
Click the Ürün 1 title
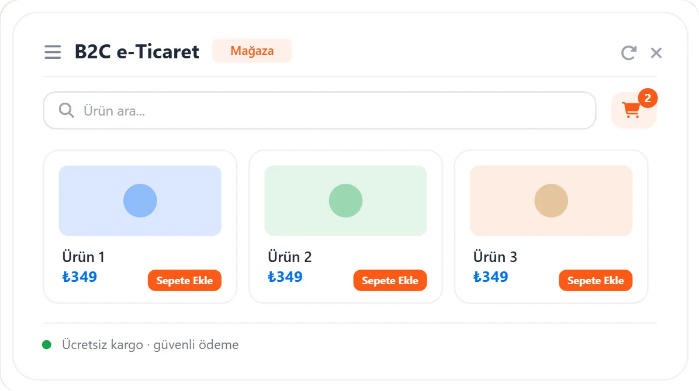84,257
